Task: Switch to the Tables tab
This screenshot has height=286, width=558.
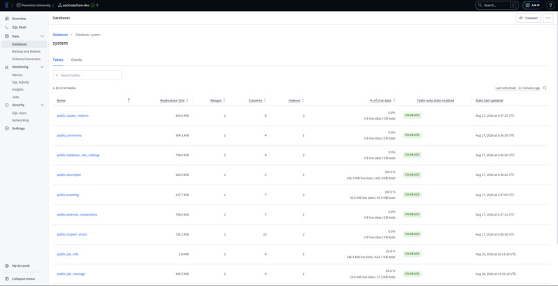Action: tap(58, 59)
